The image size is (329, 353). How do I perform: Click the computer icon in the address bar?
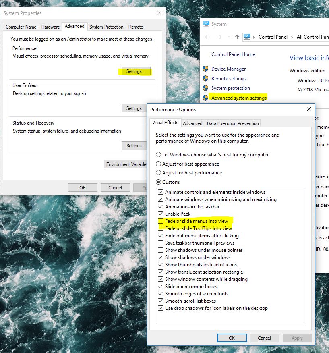(x=246, y=37)
